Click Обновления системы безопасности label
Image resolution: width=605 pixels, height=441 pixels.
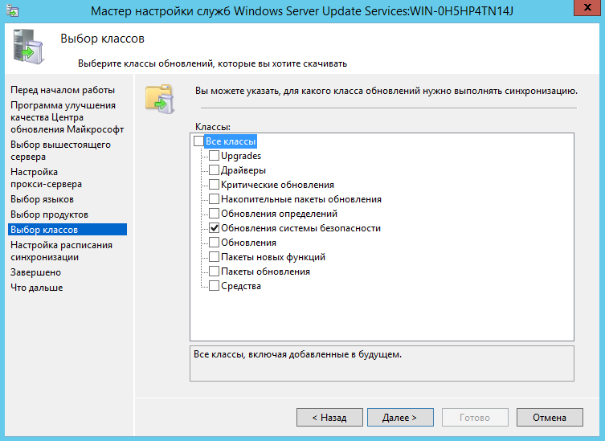point(300,228)
